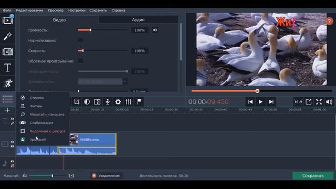
Task: Click the orange help question mark
Action: pyautogui.click(x=329, y=21)
